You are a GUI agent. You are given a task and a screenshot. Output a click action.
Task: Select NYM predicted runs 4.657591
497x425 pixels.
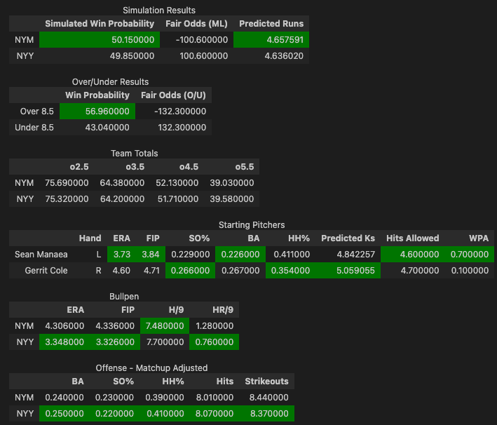(x=271, y=40)
